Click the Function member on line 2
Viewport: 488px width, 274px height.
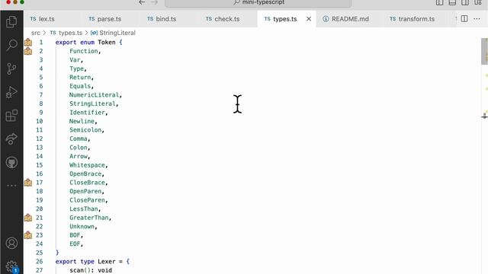coord(84,51)
